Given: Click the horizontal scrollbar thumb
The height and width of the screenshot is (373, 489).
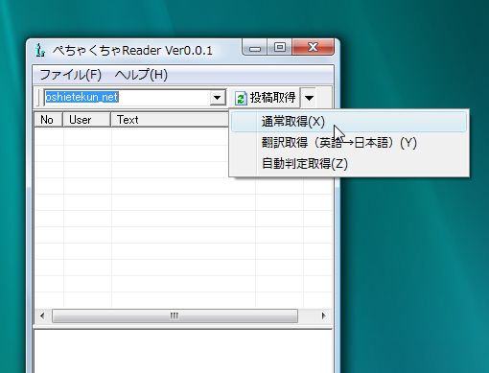Looking at the screenshot, I should coord(175,315).
